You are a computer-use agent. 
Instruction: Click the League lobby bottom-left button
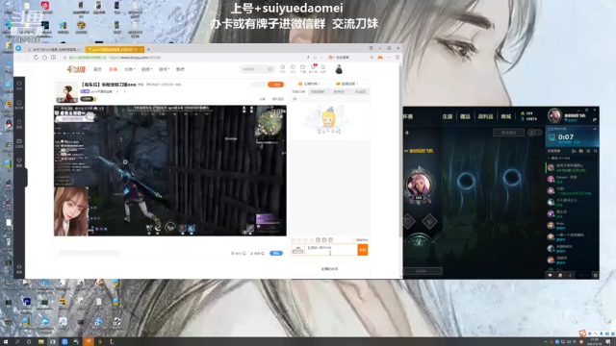click(423, 271)
